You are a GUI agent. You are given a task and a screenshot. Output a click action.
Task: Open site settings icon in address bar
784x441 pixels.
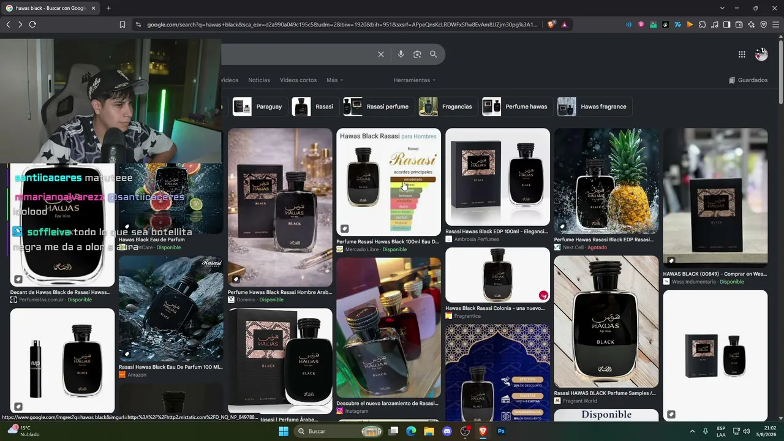138,24
